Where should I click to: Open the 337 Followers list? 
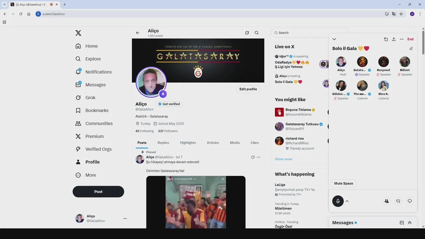tap(168, 131)
